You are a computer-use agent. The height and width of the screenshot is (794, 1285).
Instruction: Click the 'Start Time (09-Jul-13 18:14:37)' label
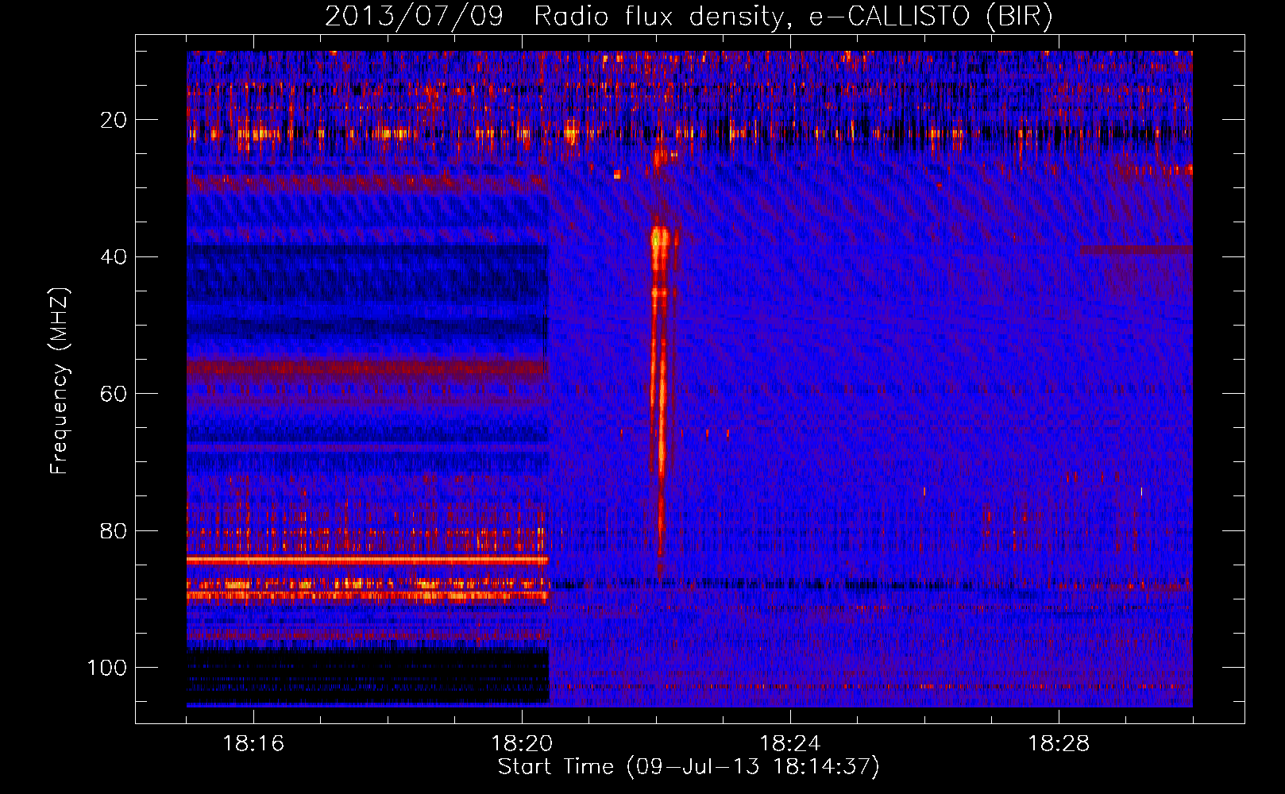tap(689, 767)
